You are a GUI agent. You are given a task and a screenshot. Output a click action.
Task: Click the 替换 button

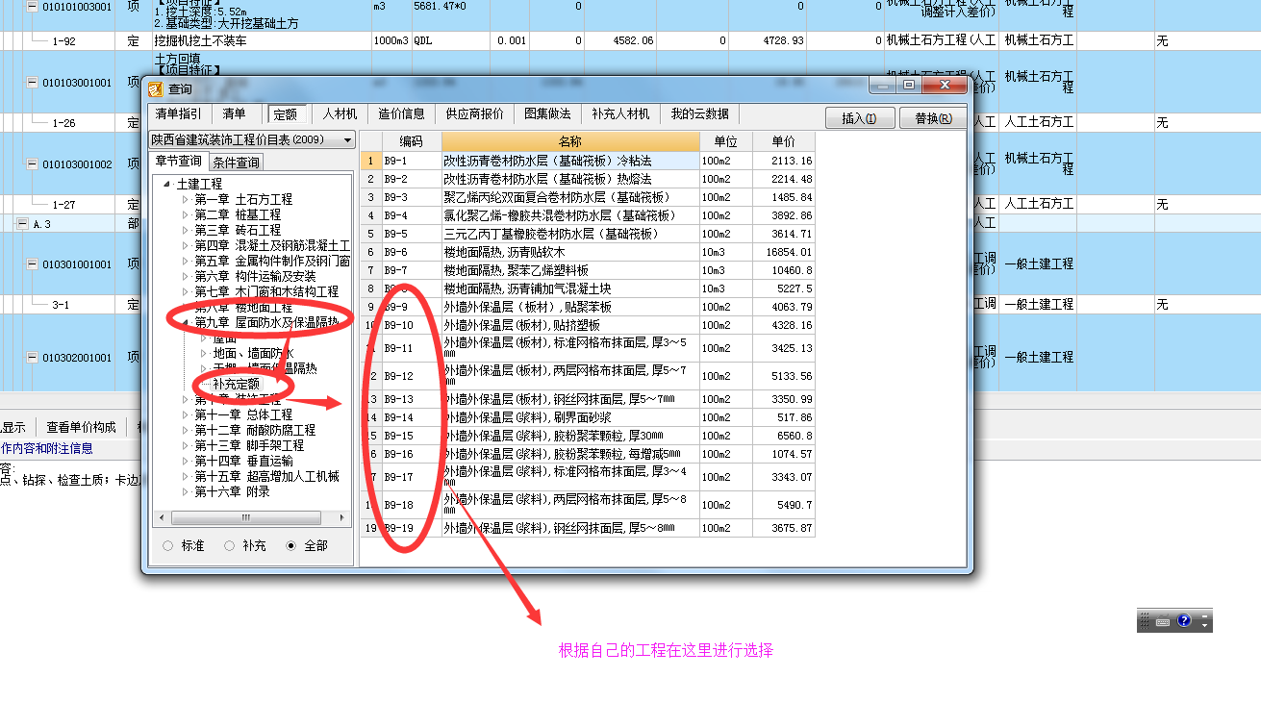pyautogui.click(x=933, y=118)
